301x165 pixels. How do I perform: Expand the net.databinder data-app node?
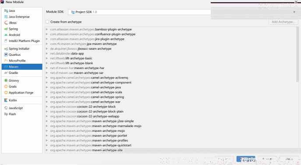tap(46, 53)
